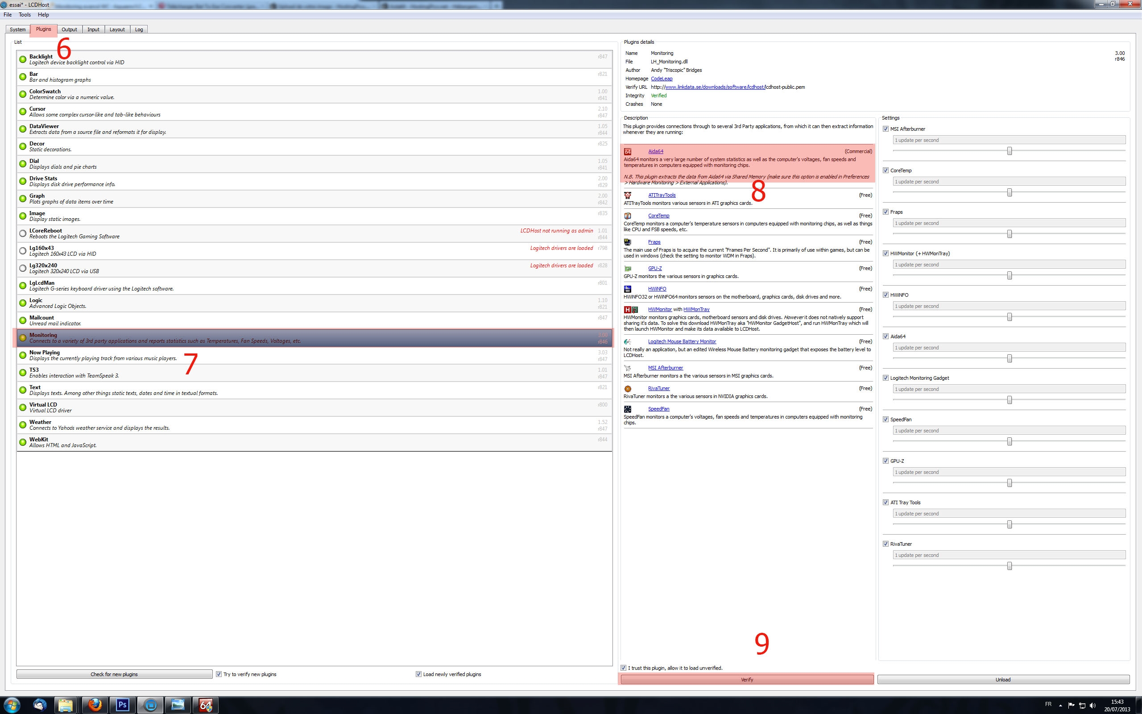The width and height of the screenshot is (1142, 714).
Task: Disable 'Load newly verified plugins' checkbox
Action: coord(418,674)
